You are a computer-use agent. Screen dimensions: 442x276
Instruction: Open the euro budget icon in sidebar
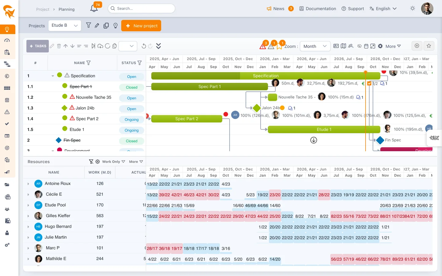click(x=7, y=76)
